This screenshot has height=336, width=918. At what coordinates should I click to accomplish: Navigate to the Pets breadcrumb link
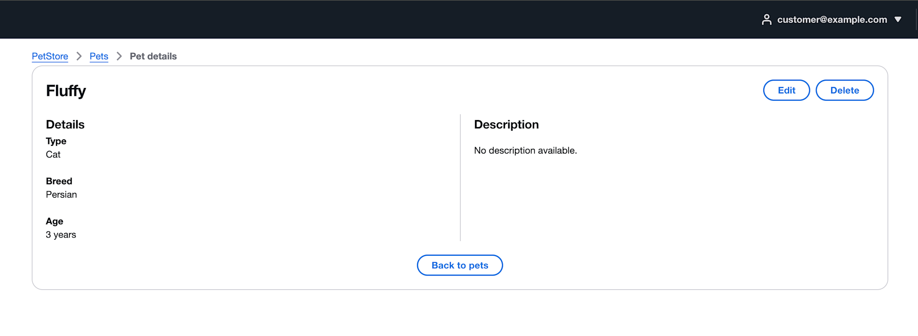pos(99,56)
